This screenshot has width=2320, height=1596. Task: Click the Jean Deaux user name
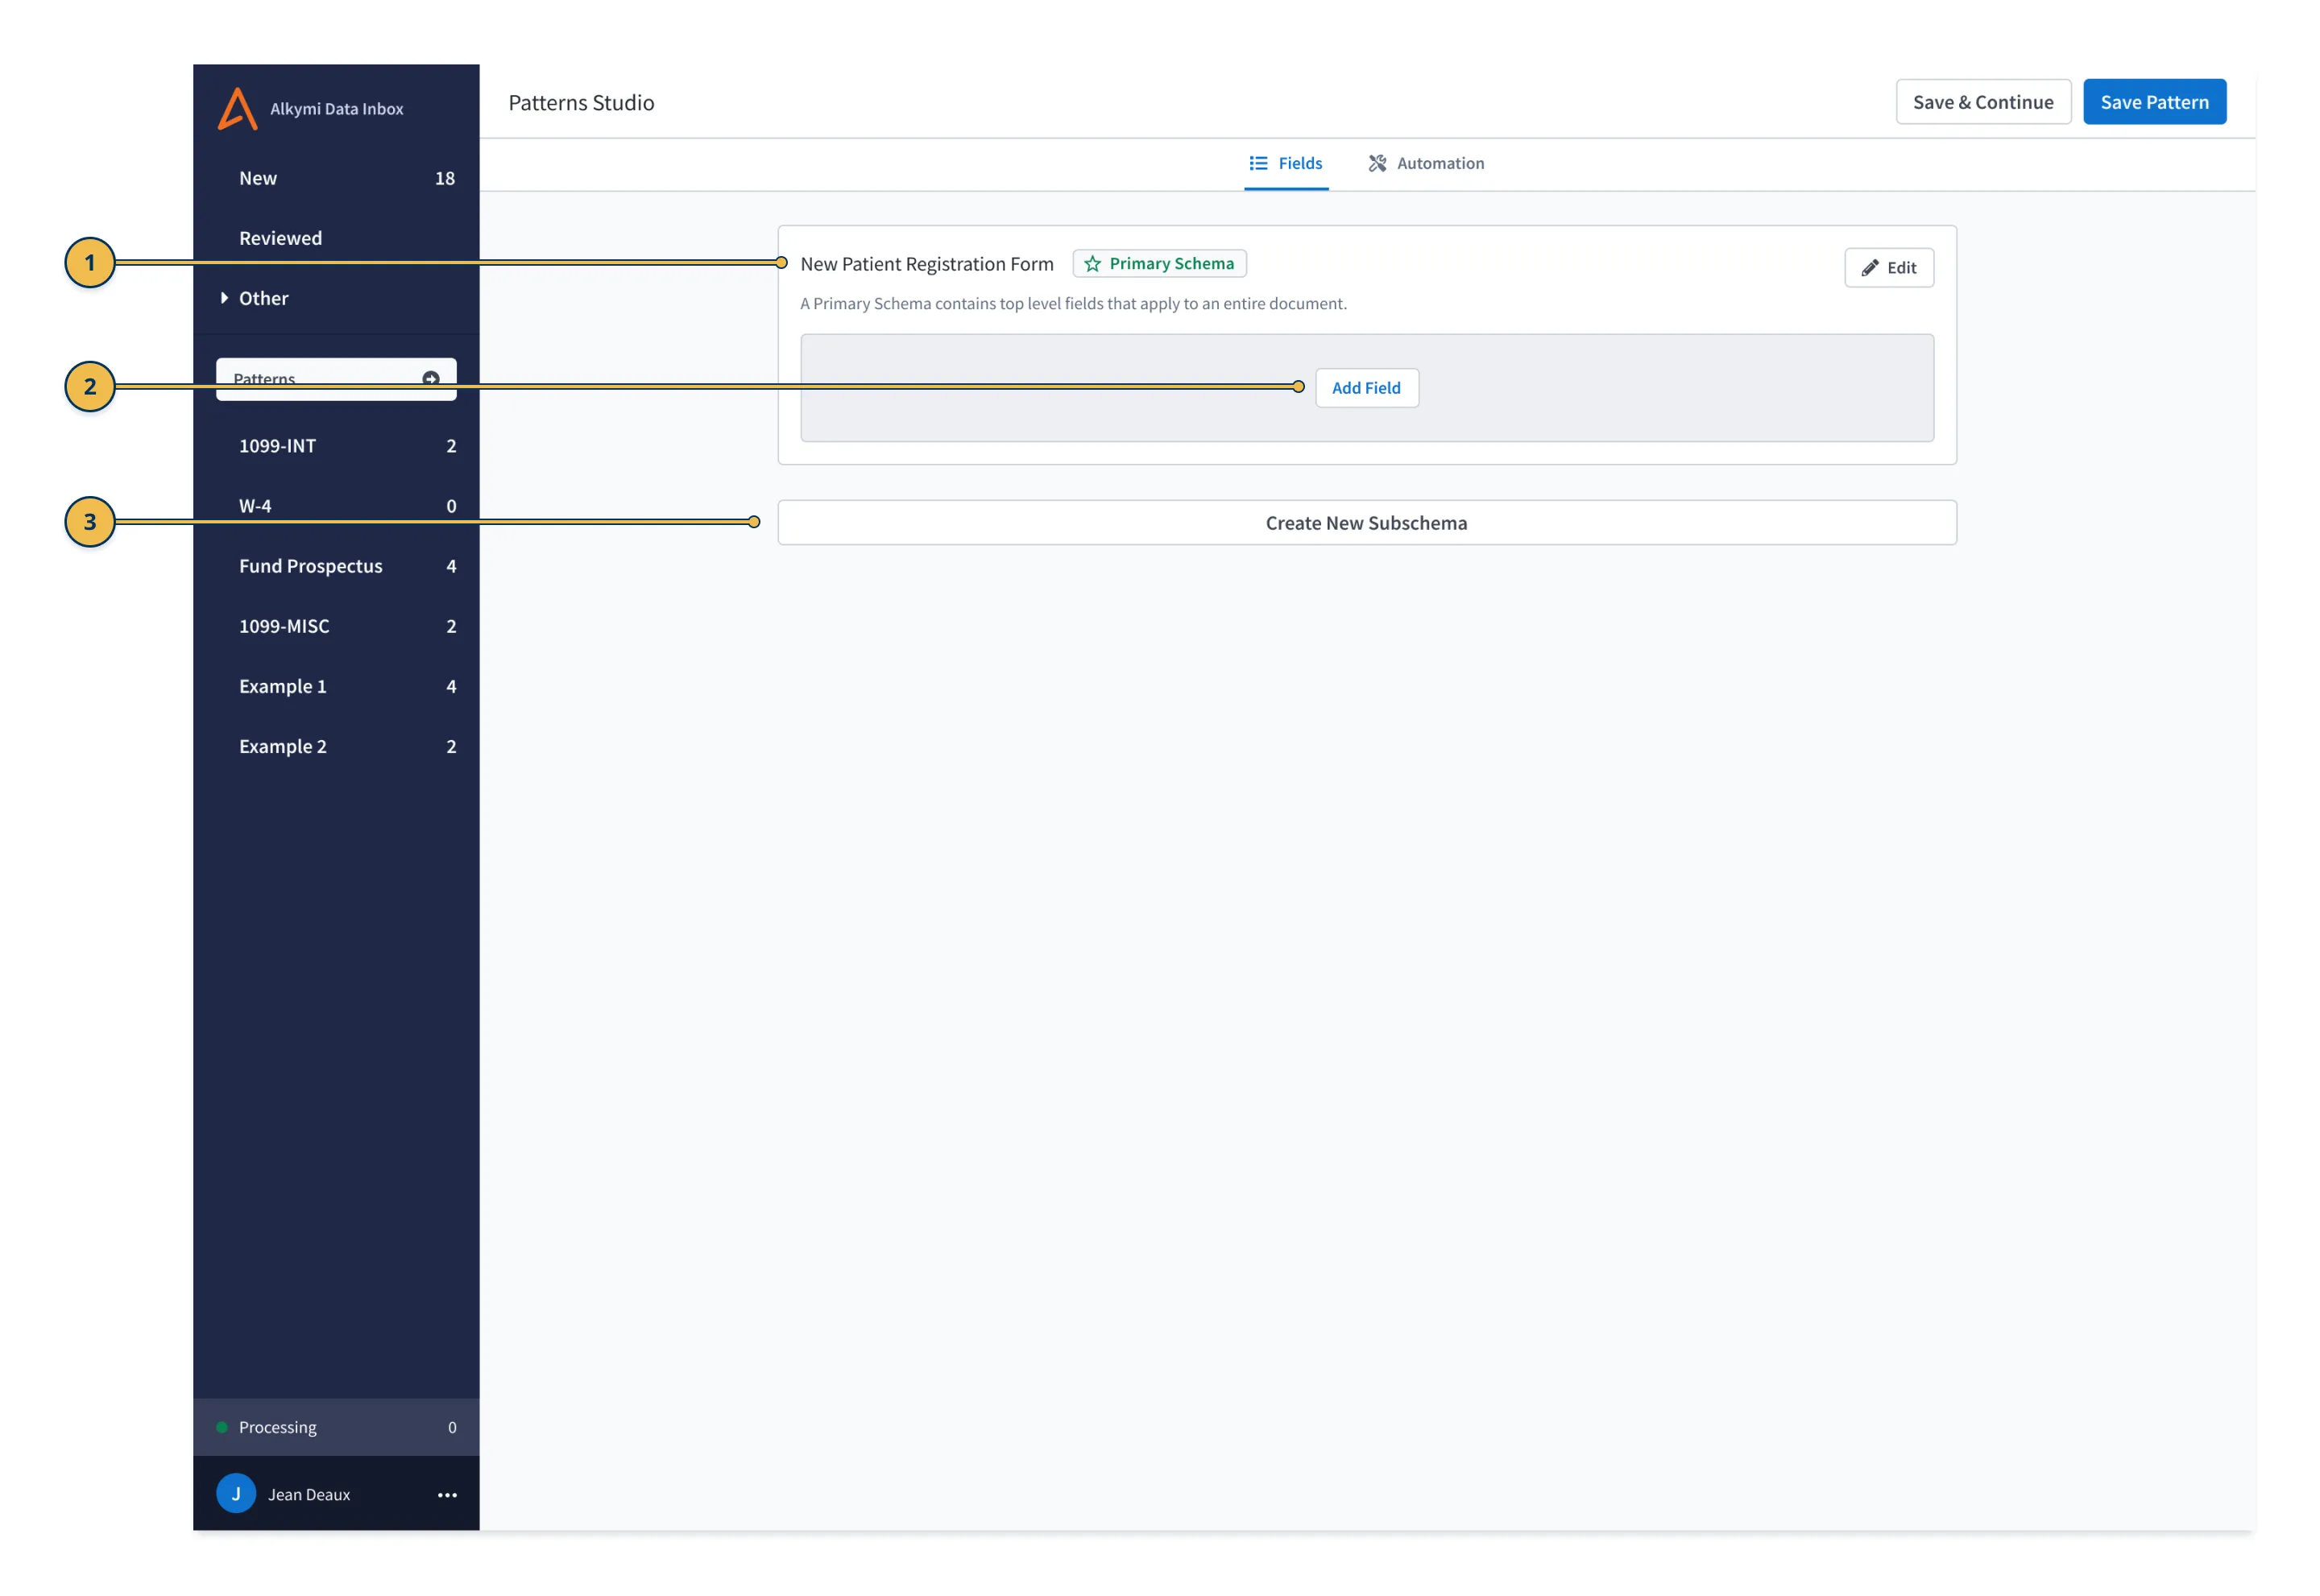(309, 1495)
